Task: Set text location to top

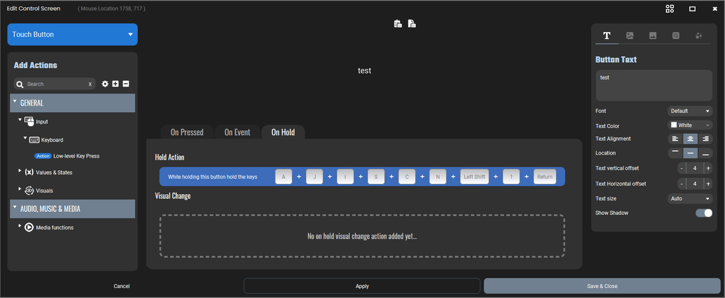Action: (675, 153)
